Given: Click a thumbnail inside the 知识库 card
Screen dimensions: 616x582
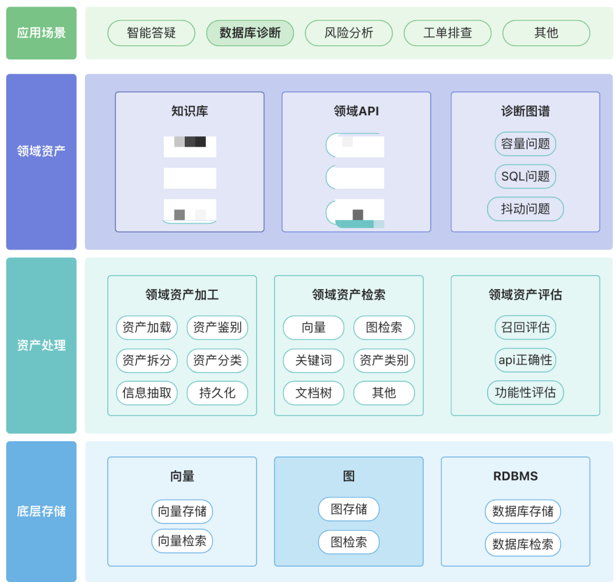Looking at the screenshot, I should click(189, 146).
